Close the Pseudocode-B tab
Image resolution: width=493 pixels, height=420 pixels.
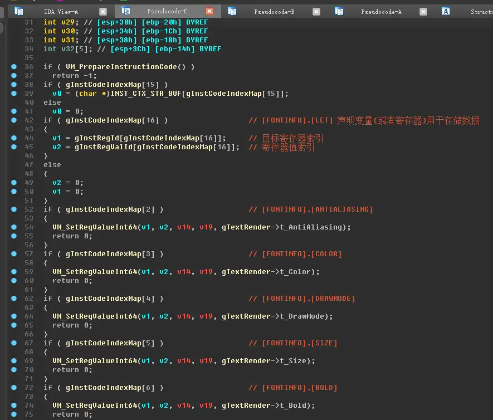316,11
